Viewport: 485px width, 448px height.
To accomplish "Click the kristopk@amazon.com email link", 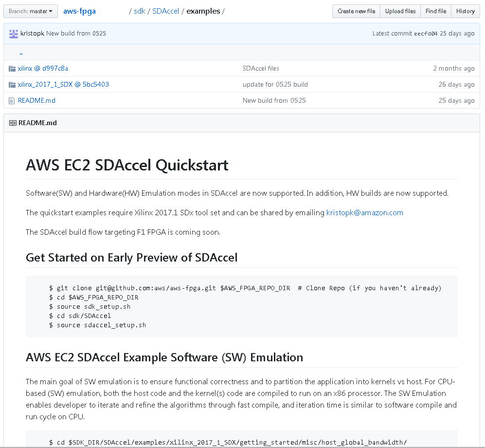I will click(365, 213).
